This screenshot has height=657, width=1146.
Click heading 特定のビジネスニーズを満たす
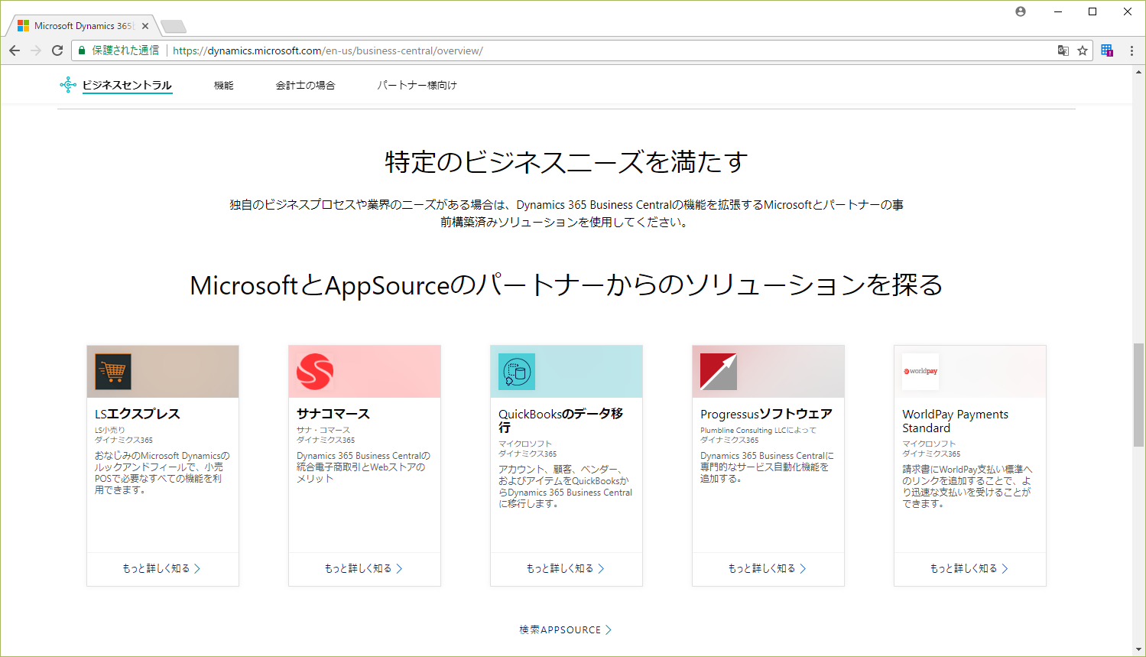pos(567,161)
